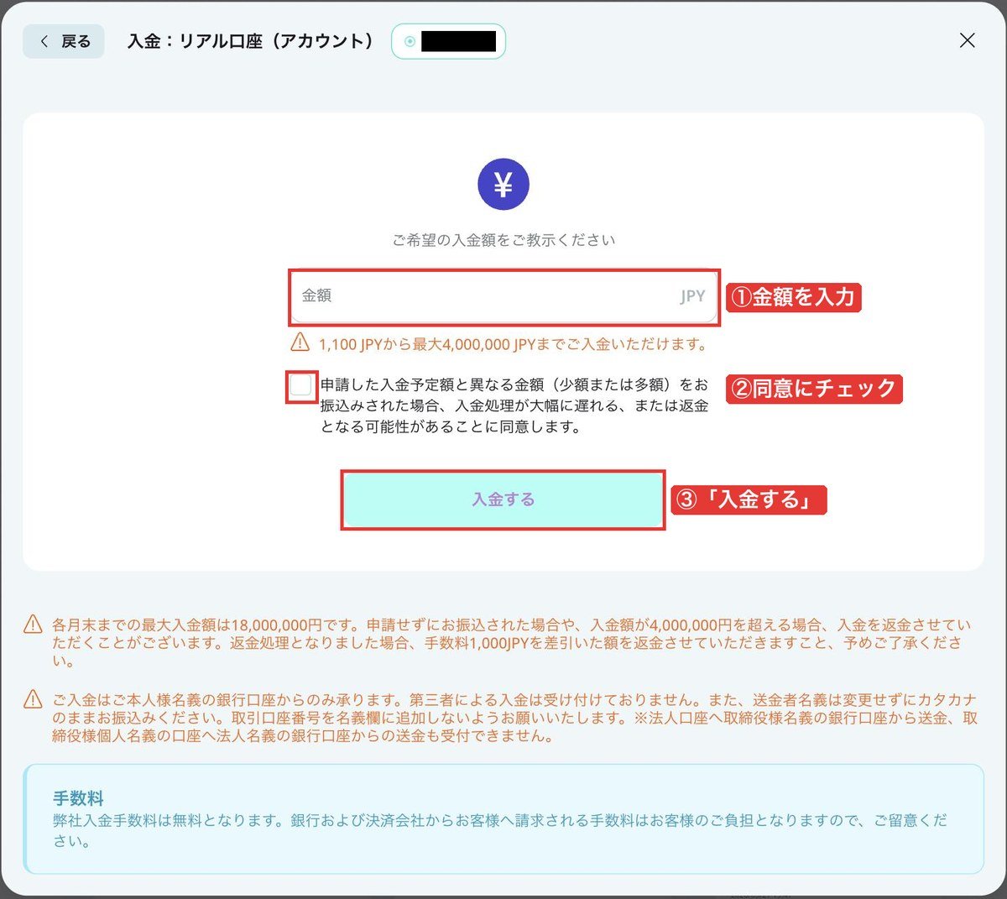1007x899 pixels.
Task: Close the deposit dialog with the X
Action: coord(967,40)
